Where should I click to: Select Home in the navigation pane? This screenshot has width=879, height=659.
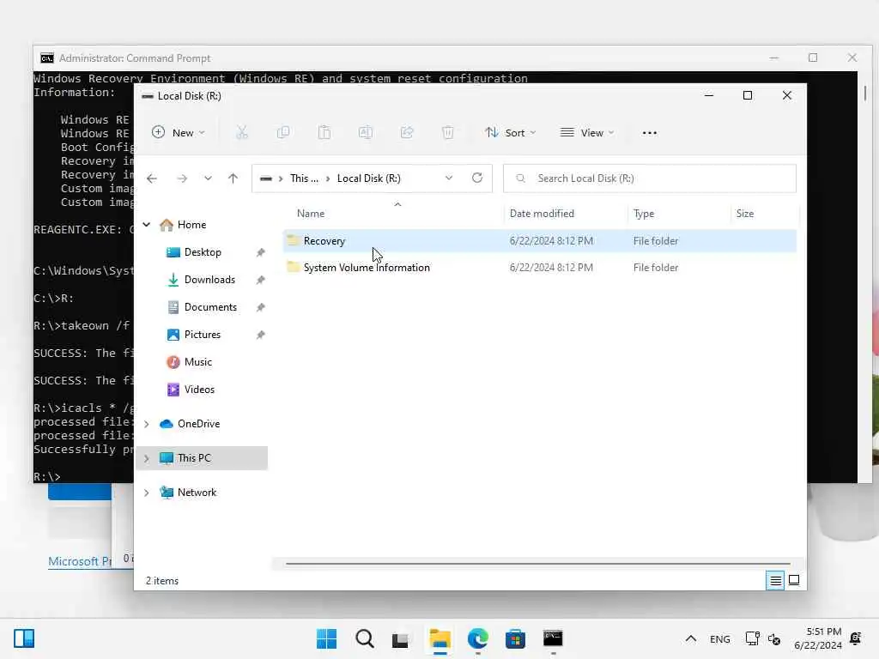coord(183,225)
